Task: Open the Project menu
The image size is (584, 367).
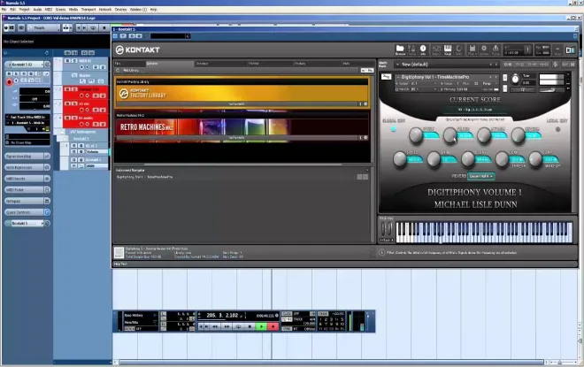Action: (24, 10)
